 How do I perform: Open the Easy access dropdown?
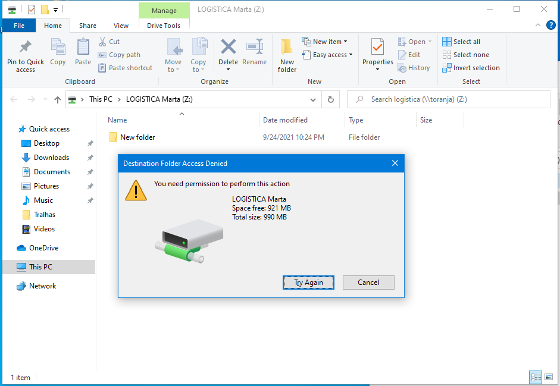[x=327, y=55]
